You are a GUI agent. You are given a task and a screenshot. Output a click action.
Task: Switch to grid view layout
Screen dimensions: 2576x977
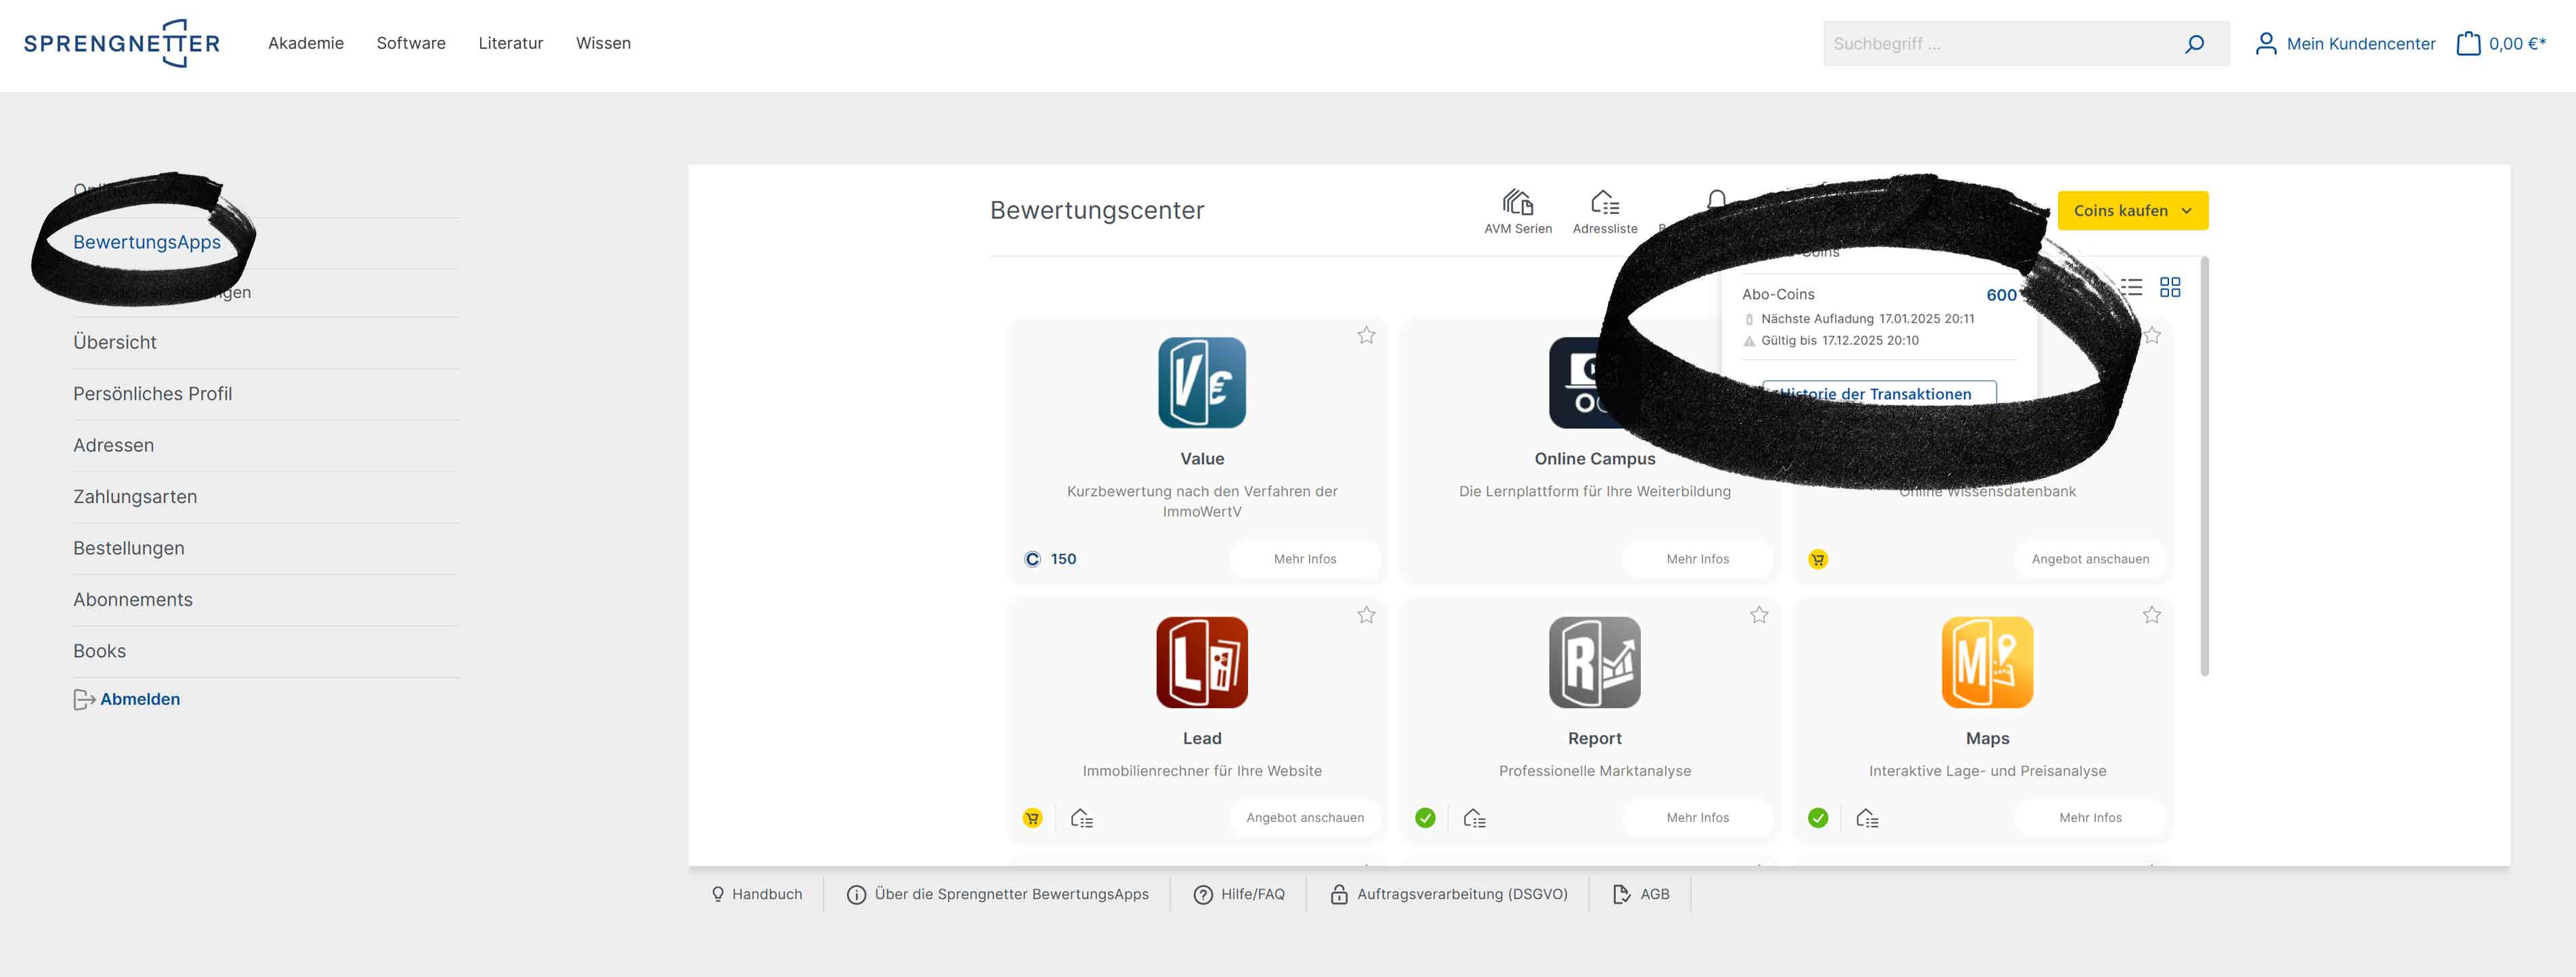point(2169,288)
